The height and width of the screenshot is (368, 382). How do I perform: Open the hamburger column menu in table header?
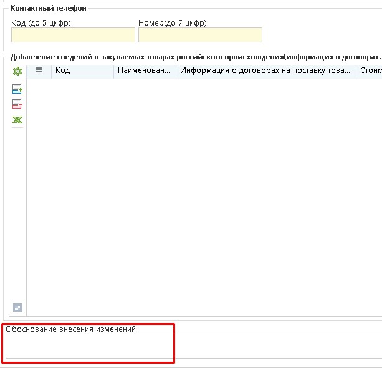tap(39, 70)
